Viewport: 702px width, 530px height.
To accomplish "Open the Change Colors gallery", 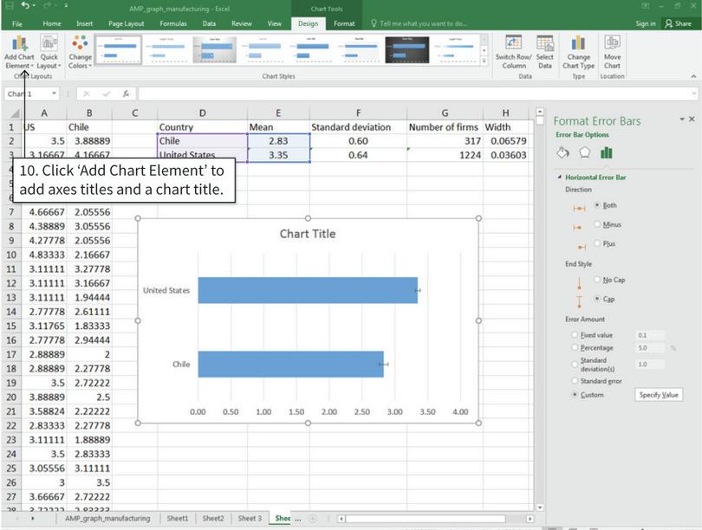I will coord(80,54).
